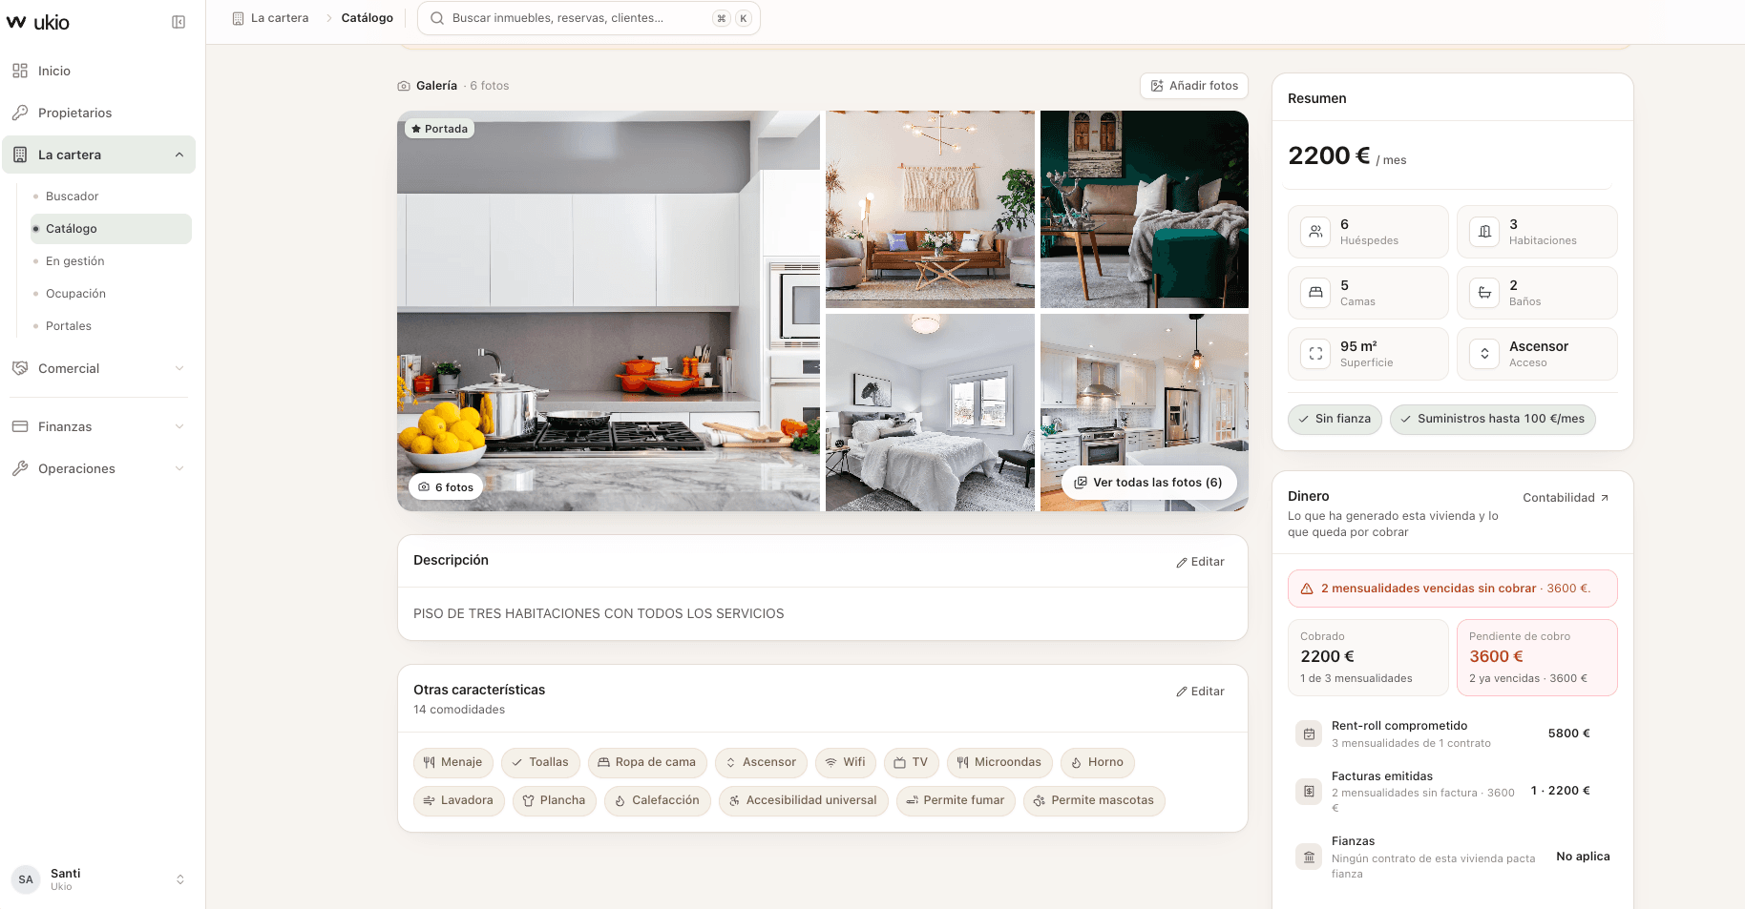Click the Baños bathtub icon
The width and height of the screenshot is (1745, 909).
pos(1484,293)
